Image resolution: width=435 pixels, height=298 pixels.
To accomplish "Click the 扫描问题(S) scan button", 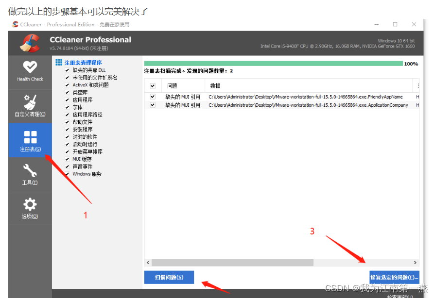I will point(169,277).
